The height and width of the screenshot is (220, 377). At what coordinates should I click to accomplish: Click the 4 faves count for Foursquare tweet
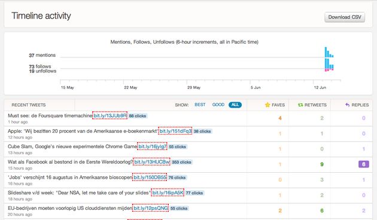click(280, 118)
